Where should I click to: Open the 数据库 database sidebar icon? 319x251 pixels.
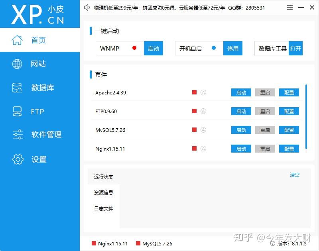pyautogui.click(x=16, y=88)
